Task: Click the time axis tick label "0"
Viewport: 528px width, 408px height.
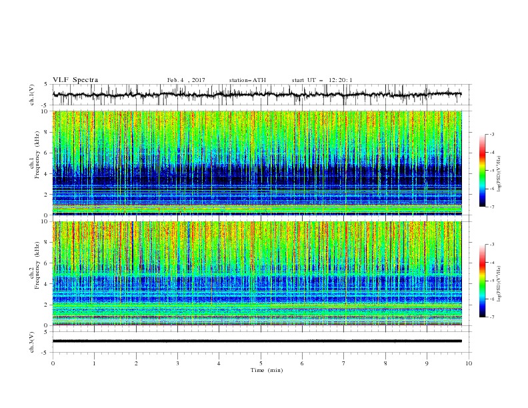Action: point(53,363)
